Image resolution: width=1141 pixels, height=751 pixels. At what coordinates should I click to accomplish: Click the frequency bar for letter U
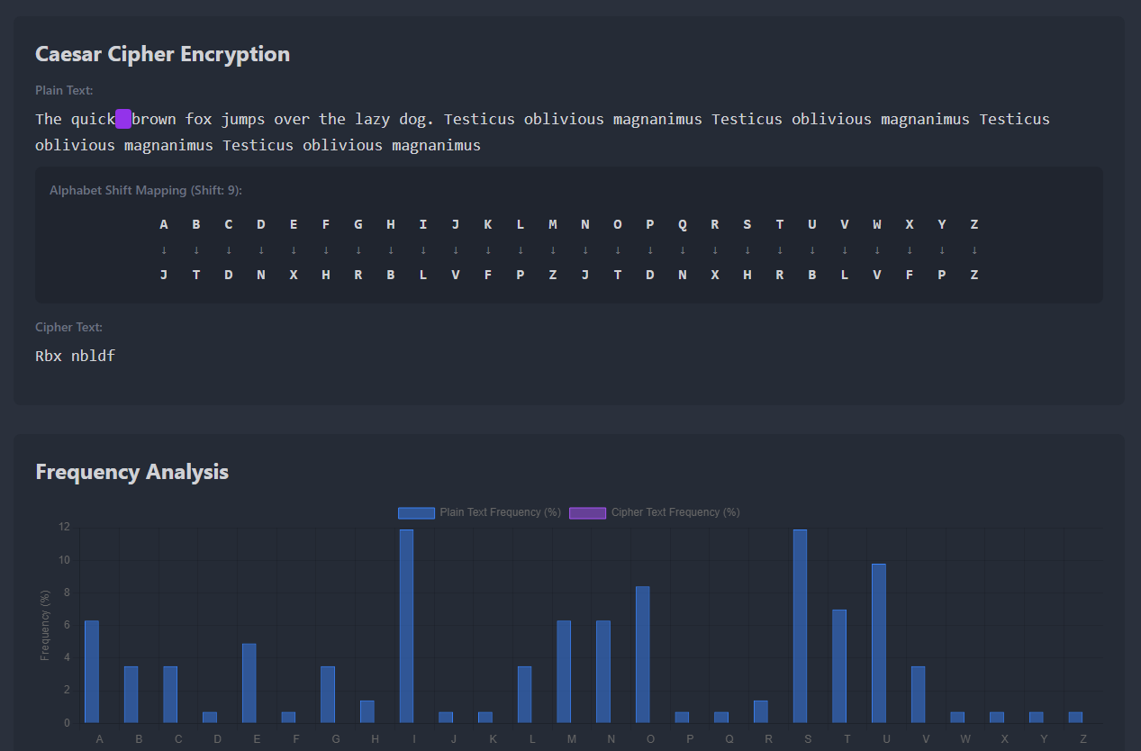[x=879, y=643]
